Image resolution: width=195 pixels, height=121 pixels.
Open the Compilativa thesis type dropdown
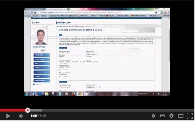pos(91,87)
